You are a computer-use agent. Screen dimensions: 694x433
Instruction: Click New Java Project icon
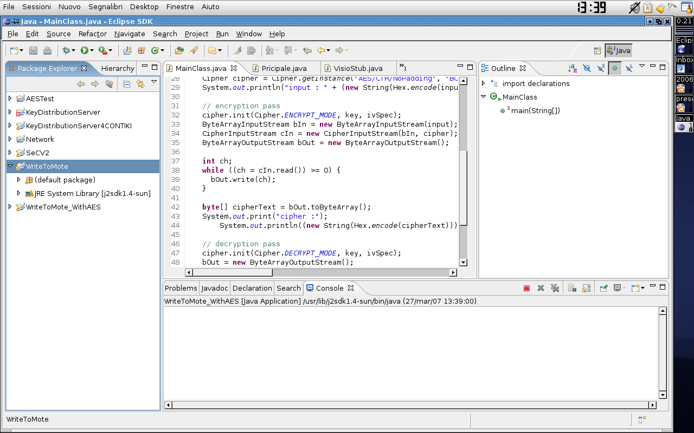pyautogui.click(x=127, y=50)
